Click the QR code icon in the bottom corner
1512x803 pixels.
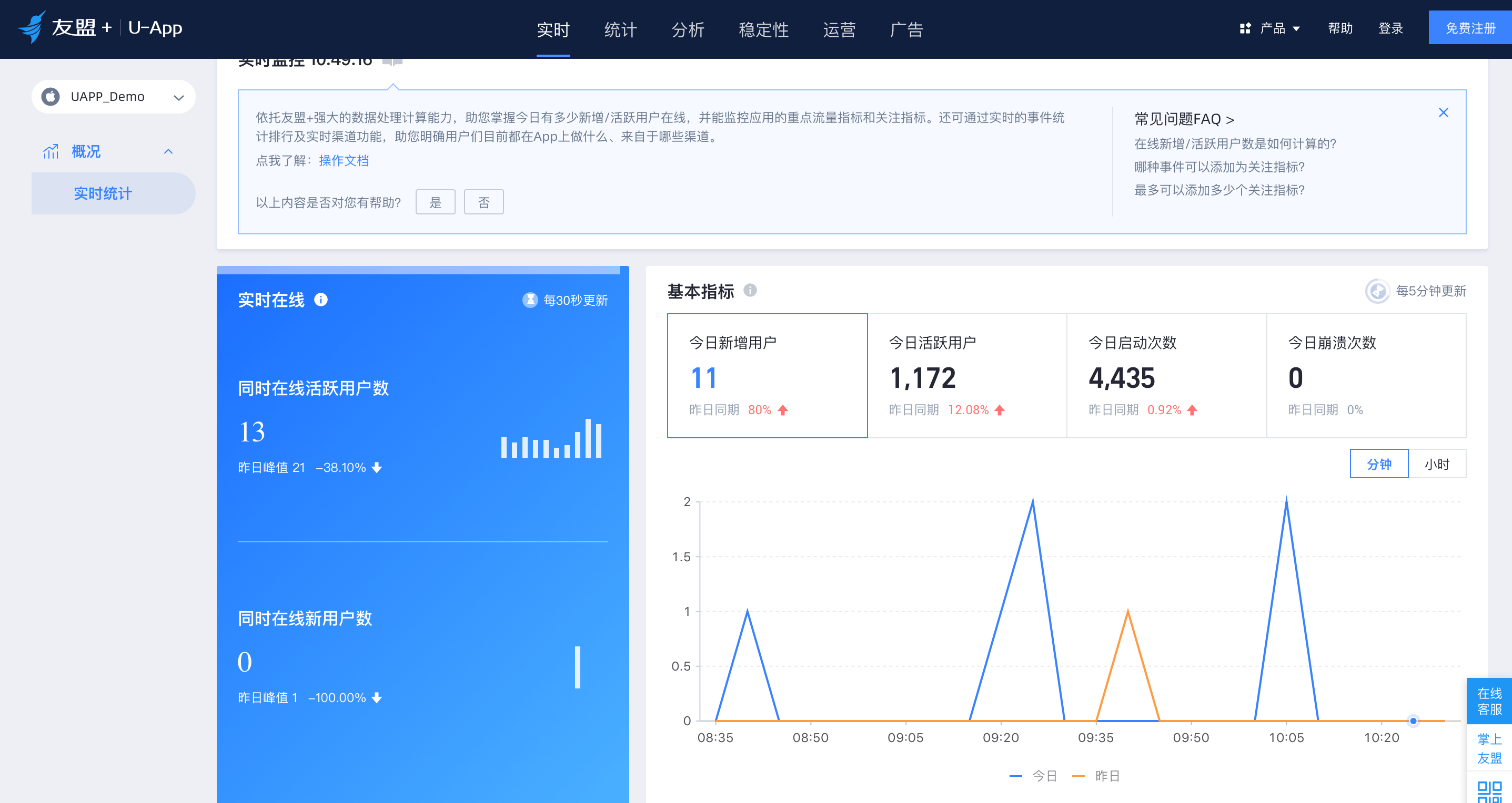[x=1489, y=791]
